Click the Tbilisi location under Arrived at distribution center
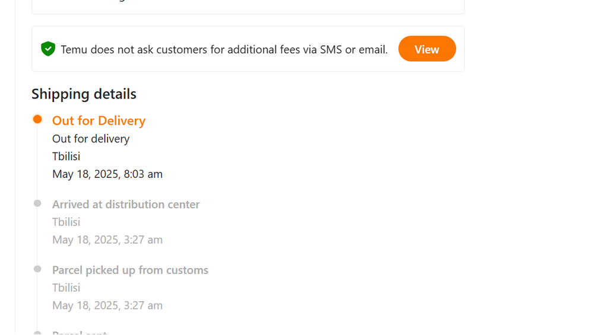The image size is (608, 335). [66, 222]
